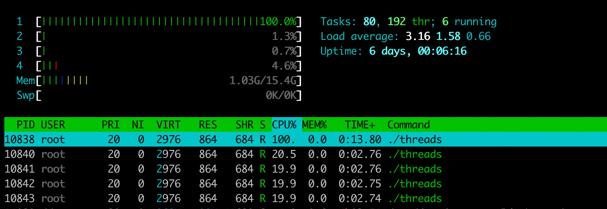
Task: Click the root user in PID 10840 row
Action: (x=53, y=154)
